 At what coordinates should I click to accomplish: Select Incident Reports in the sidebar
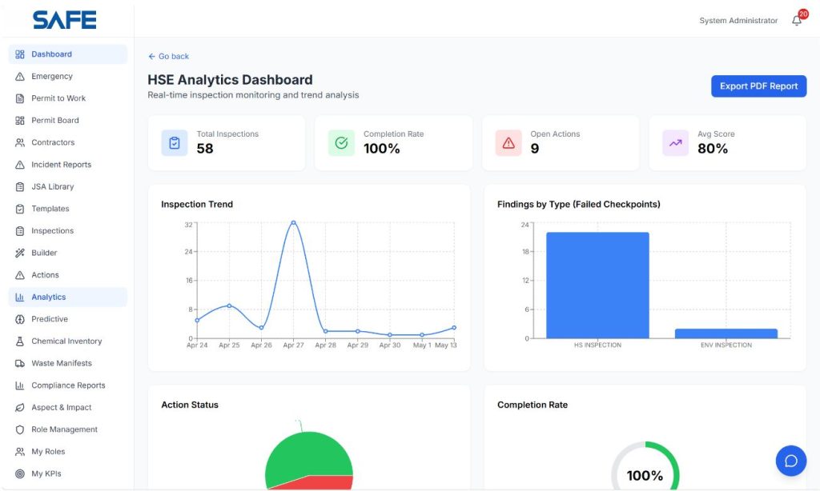(68, 165)
